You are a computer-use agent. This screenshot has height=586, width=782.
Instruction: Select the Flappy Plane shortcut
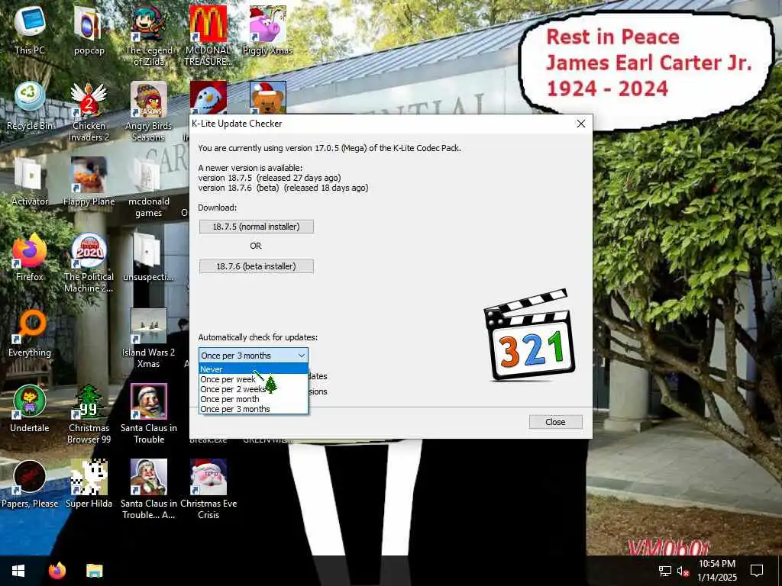coord(89,182)
